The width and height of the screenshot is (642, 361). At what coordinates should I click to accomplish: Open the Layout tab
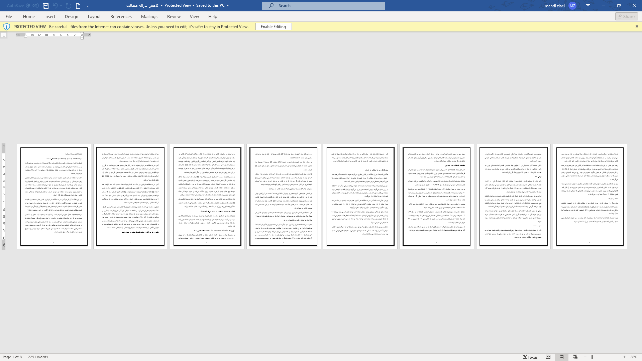pos(94,16)
